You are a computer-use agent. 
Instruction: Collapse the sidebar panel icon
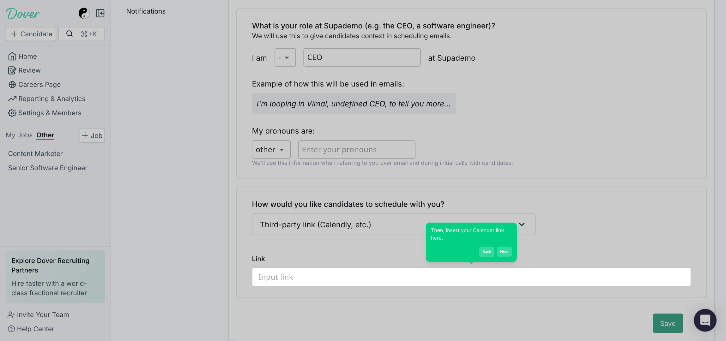tap(100, 13)
